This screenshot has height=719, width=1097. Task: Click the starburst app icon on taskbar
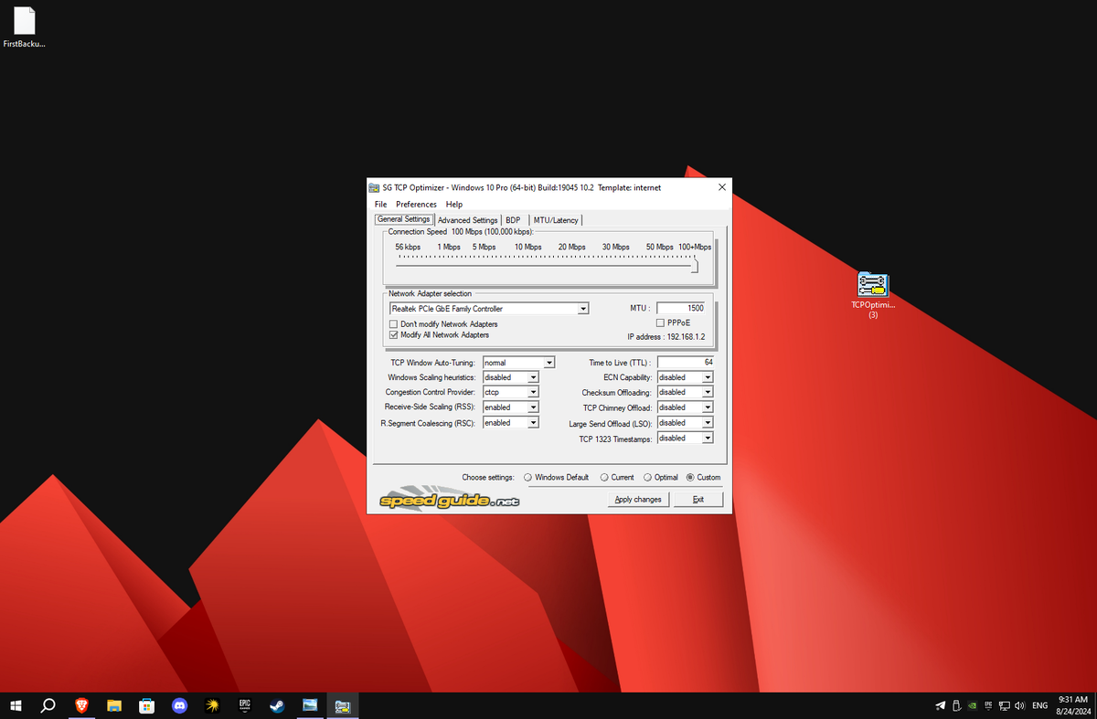212,705
